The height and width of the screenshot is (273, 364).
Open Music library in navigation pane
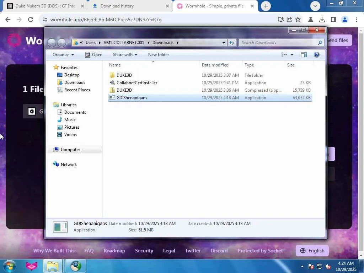[x=70, y=119]
